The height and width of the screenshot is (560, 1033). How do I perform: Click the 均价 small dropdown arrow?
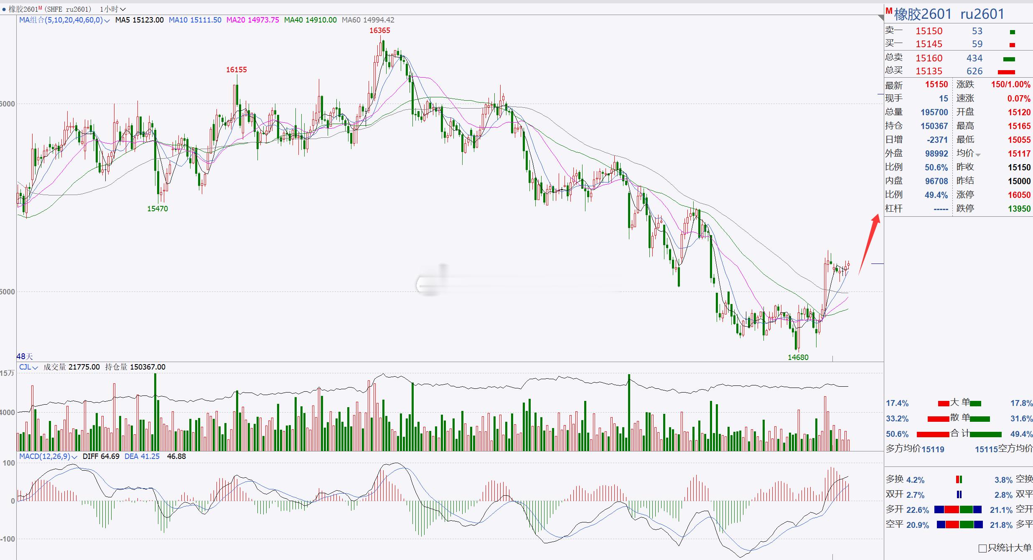978,155
